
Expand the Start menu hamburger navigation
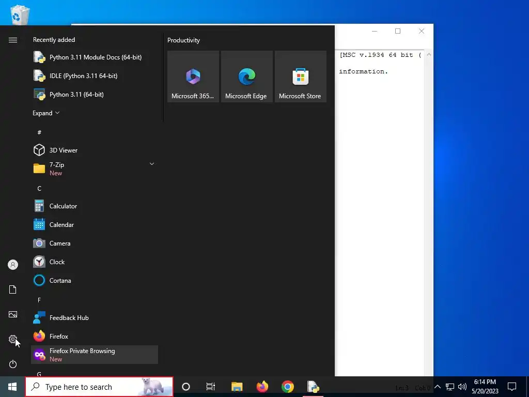(x=13, y=40)
